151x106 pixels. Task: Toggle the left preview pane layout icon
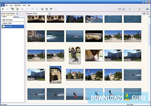click(x=143, y=13)
